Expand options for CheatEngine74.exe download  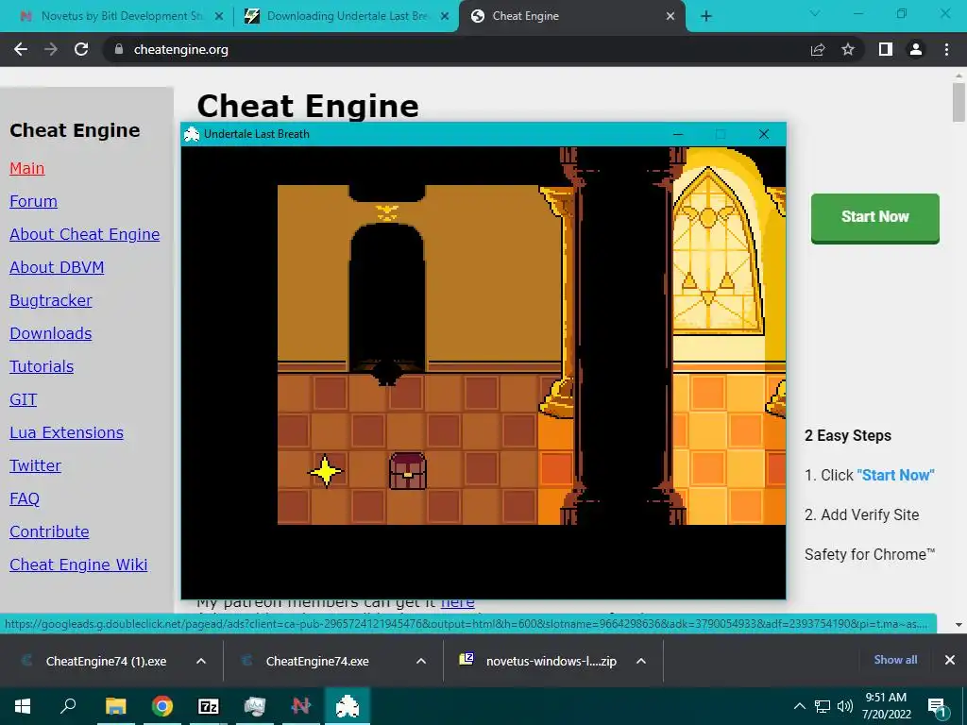[x=421, y=661]
